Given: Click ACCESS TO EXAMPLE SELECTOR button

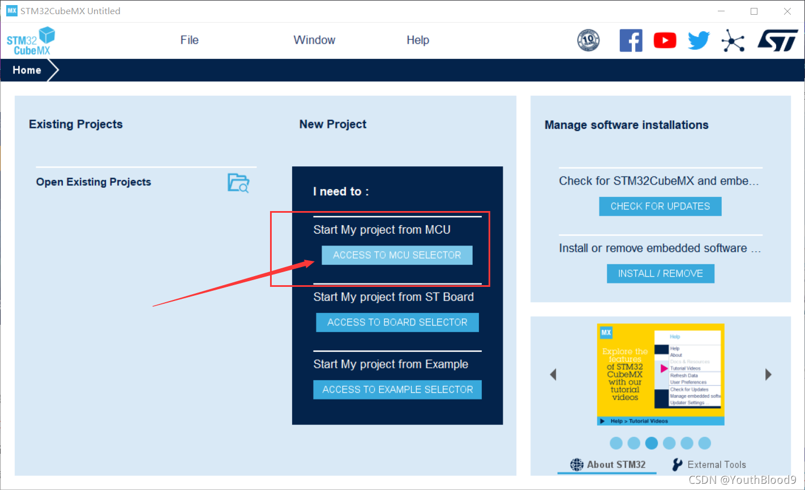Looking at the screenshot, I should [397, 390].
